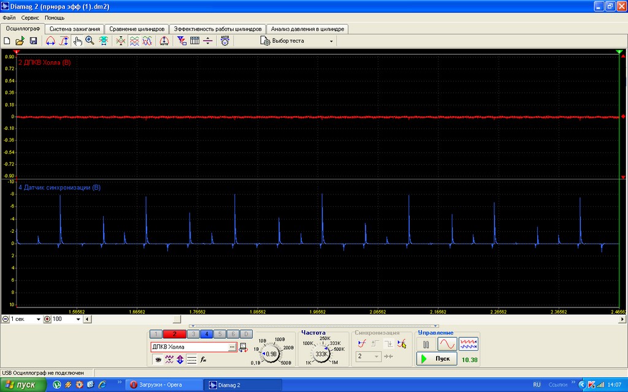628x392 pixels.
Task: Click the horizontal stretch waveform icon
Action: 50,41
